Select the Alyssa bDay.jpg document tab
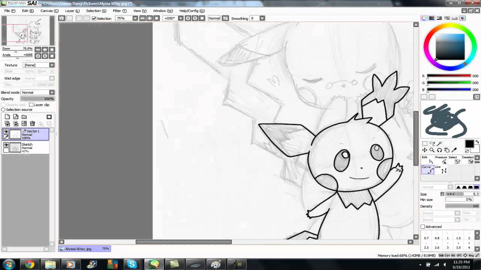 85,249
